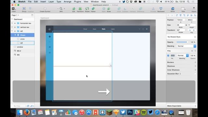The width and height of the screenshot is (208, 117).
Task: Expand the Shape layer
Action: tap(15, 35)
